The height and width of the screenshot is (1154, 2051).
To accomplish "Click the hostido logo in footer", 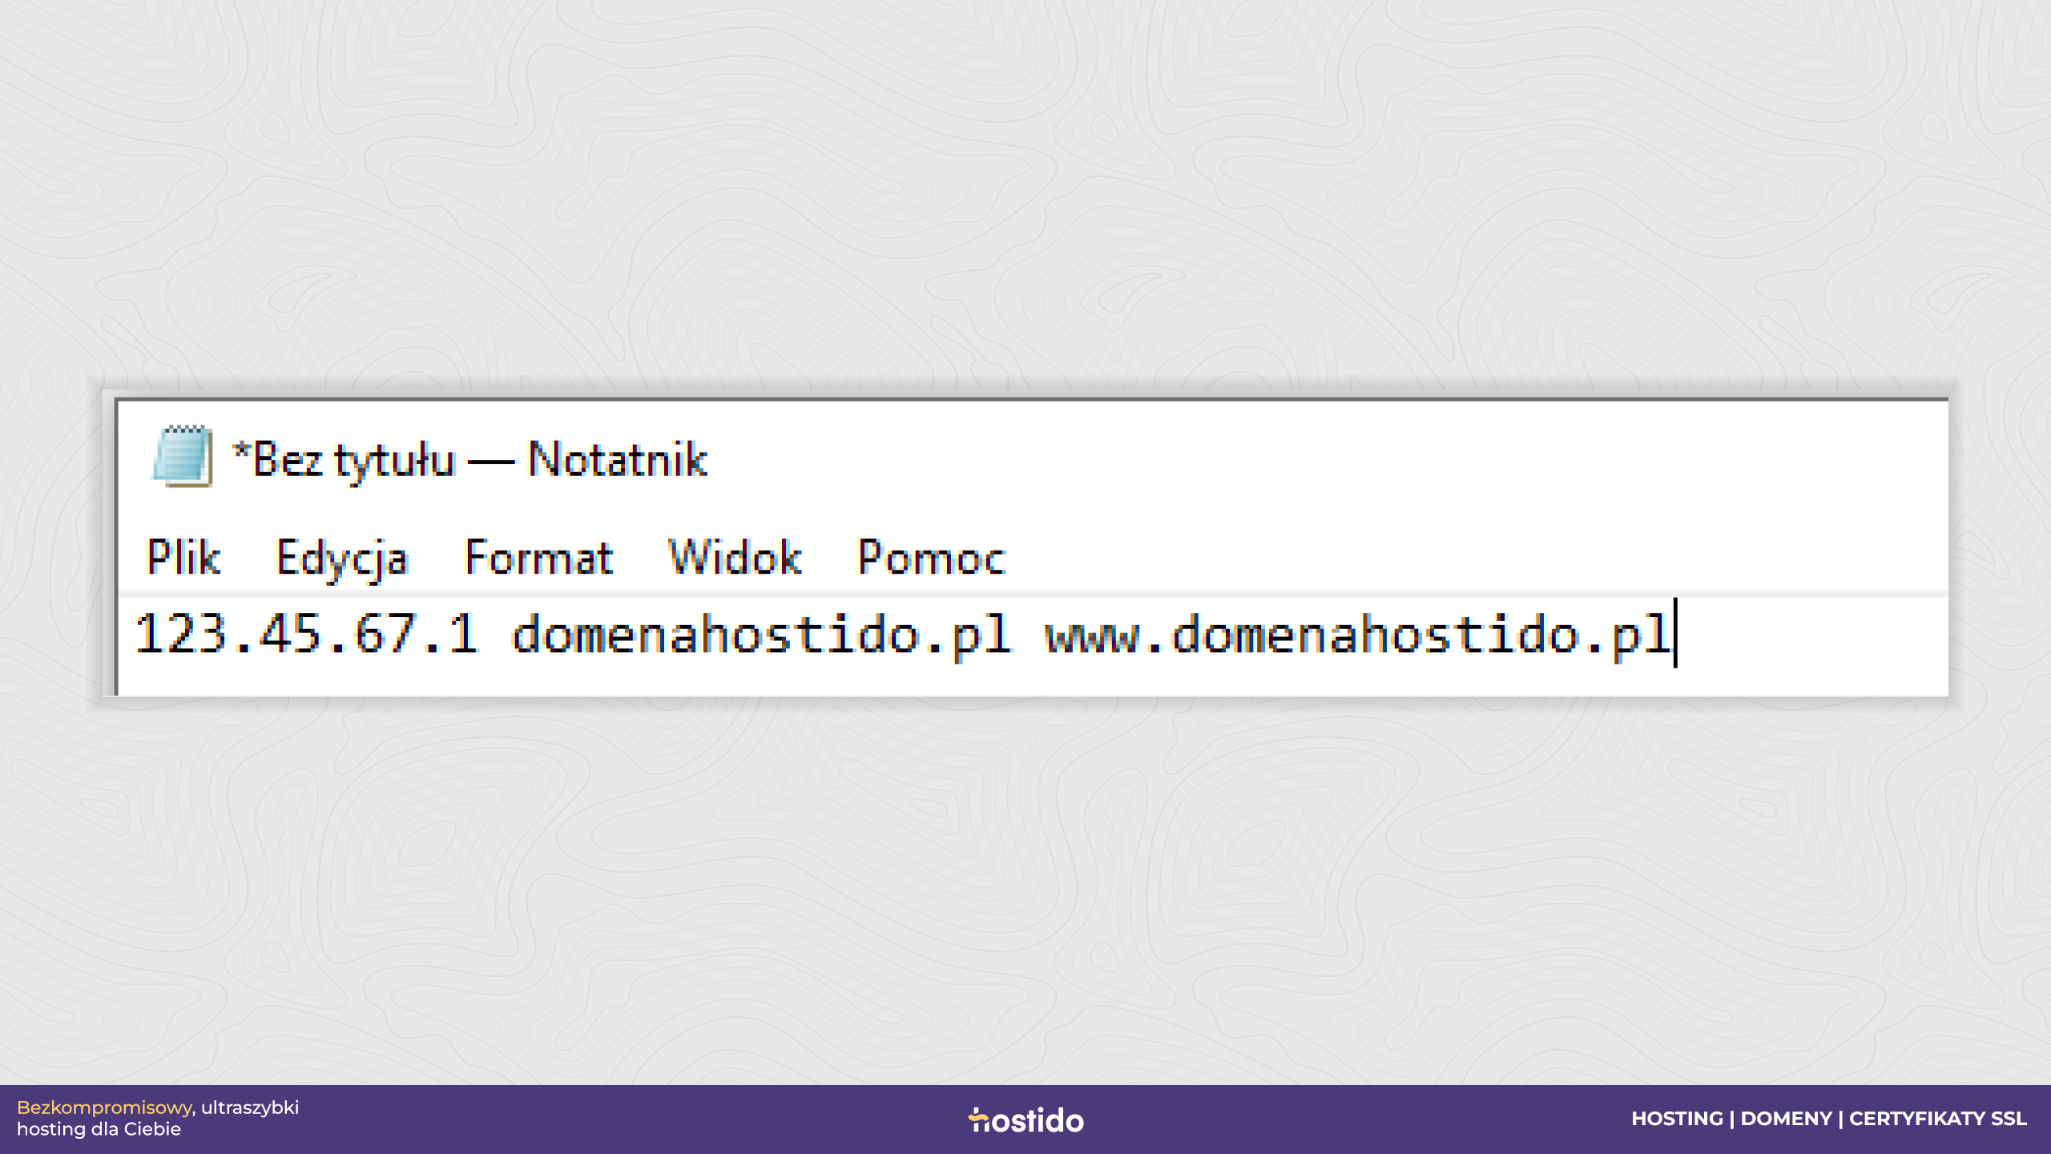I will point(1025,1120).
